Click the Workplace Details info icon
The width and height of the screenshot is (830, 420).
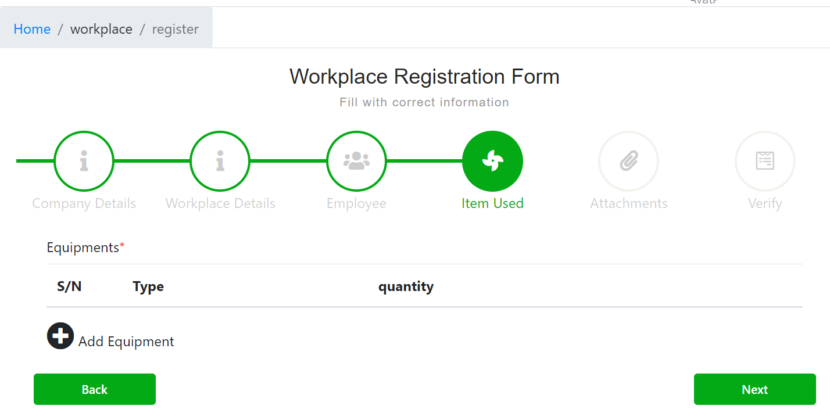coord(220,161)
